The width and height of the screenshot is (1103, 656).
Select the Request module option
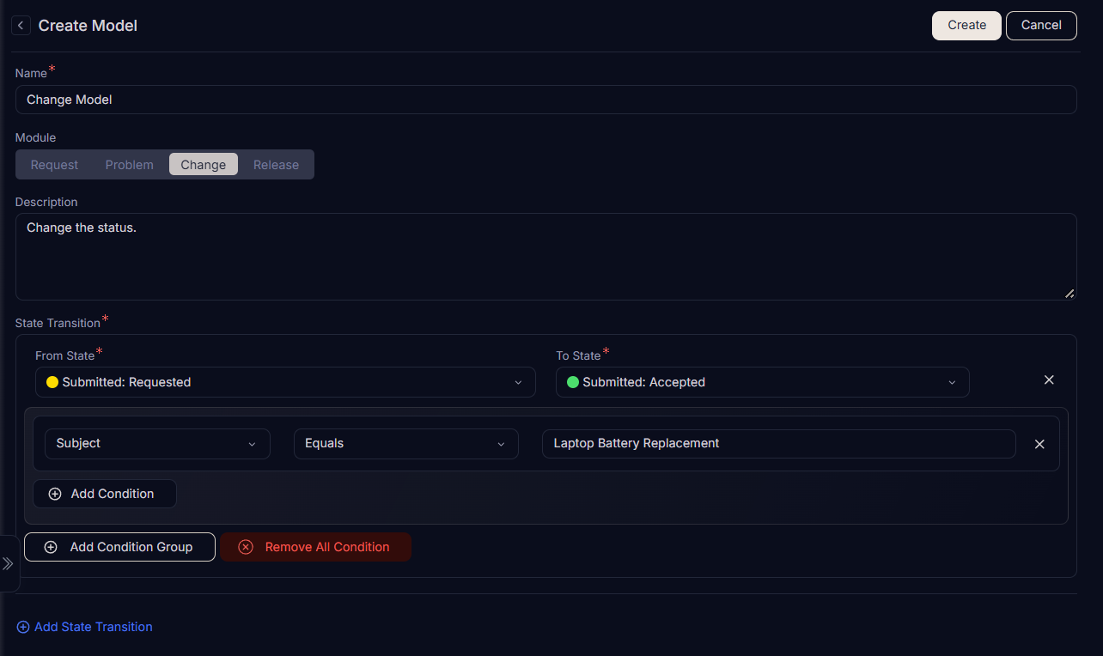tap(54, 165)
